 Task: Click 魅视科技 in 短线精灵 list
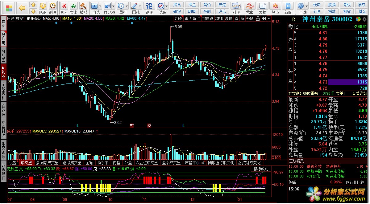[314, 166]
